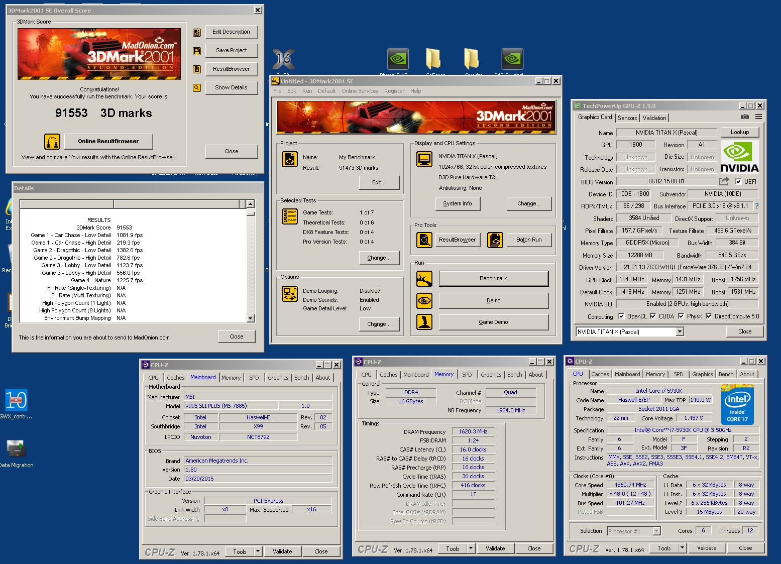Toggle the UEFI checkbox in GPU-Z

(738, 181)
